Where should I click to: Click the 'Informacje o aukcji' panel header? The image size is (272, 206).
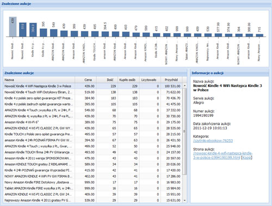coord(230,73)
